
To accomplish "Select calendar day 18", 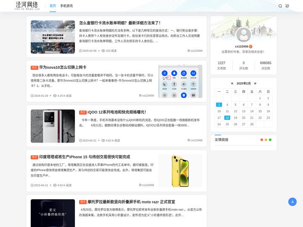I will click(x=227, y=118).
